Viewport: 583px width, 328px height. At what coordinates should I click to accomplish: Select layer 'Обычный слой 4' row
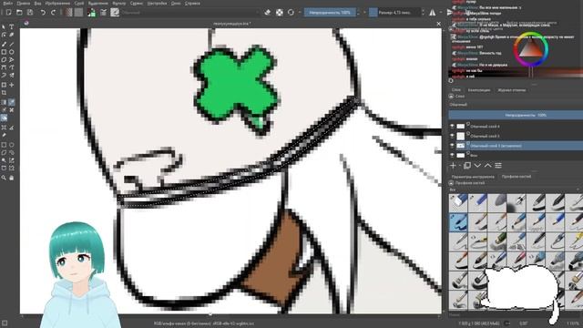click(x=516, y=127)
